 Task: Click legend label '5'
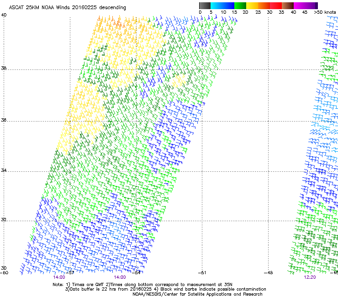click(x=211, y=12)
